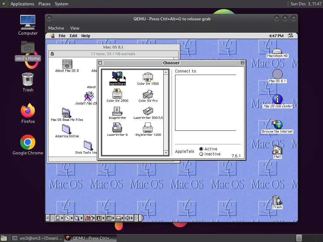Select the Disk Tools Images folder
The height and width of the screenshot is (242, 323).
click(x=88, y=147)
